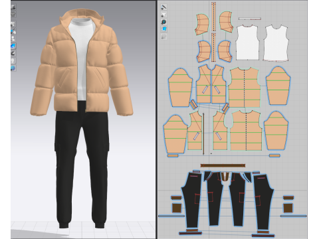The width and height of the screenshot is (319, 239).
Task: Select the right brown square pocket pattern
Action: pos(288,208)
